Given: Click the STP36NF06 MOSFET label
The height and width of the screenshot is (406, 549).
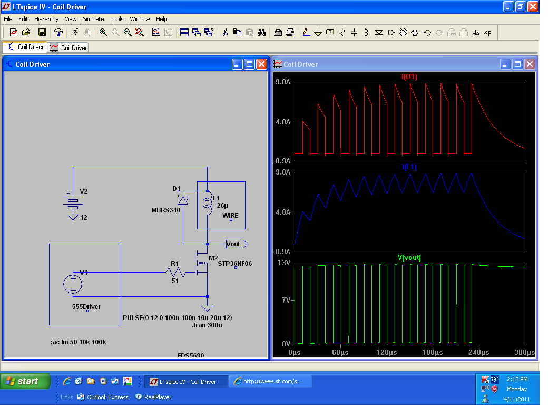Looking at the screenshot, I should [235, 264].
